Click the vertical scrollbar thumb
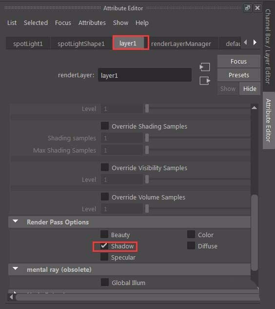This screenshot has width=275, height=309. point(255,233)
